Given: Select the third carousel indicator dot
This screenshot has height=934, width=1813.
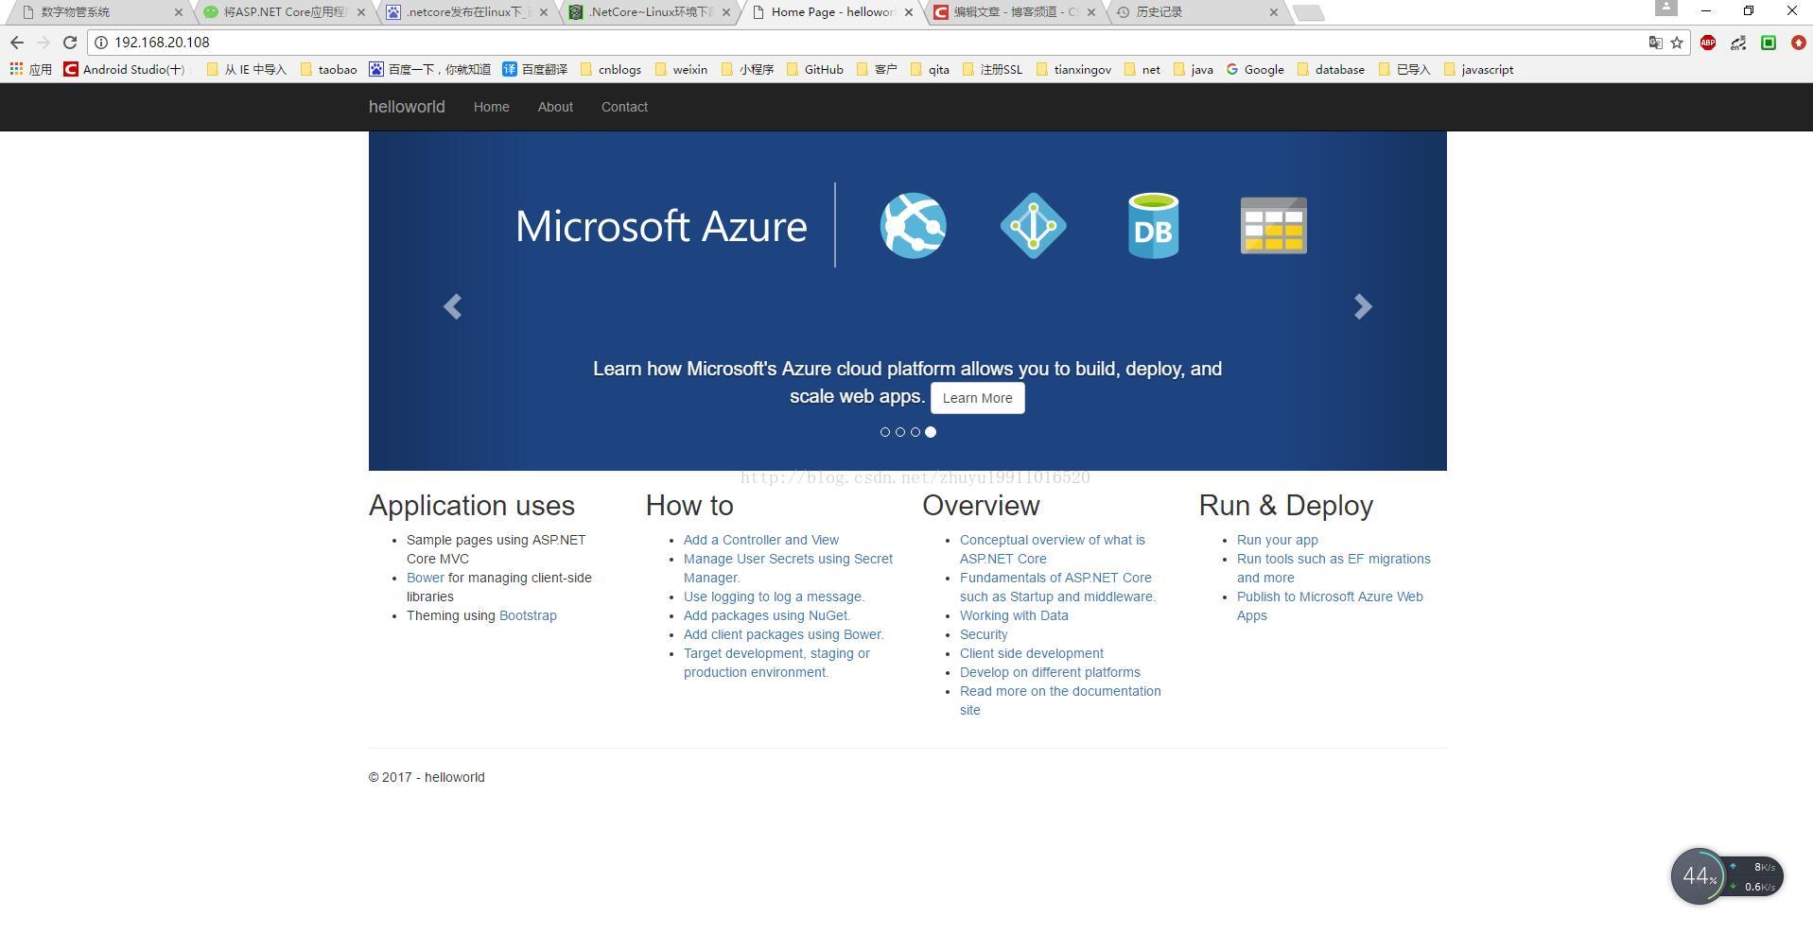Looking at the screenshot, I should (915, 432).
